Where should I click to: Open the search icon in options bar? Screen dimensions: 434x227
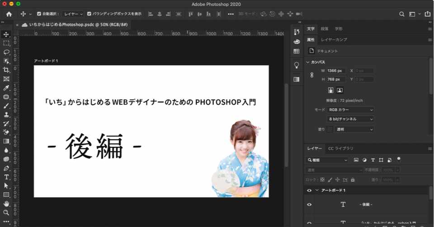(x=401, y=14)
